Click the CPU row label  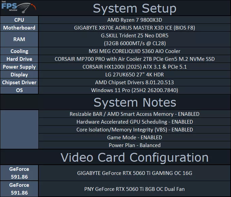tap(19, 20)
